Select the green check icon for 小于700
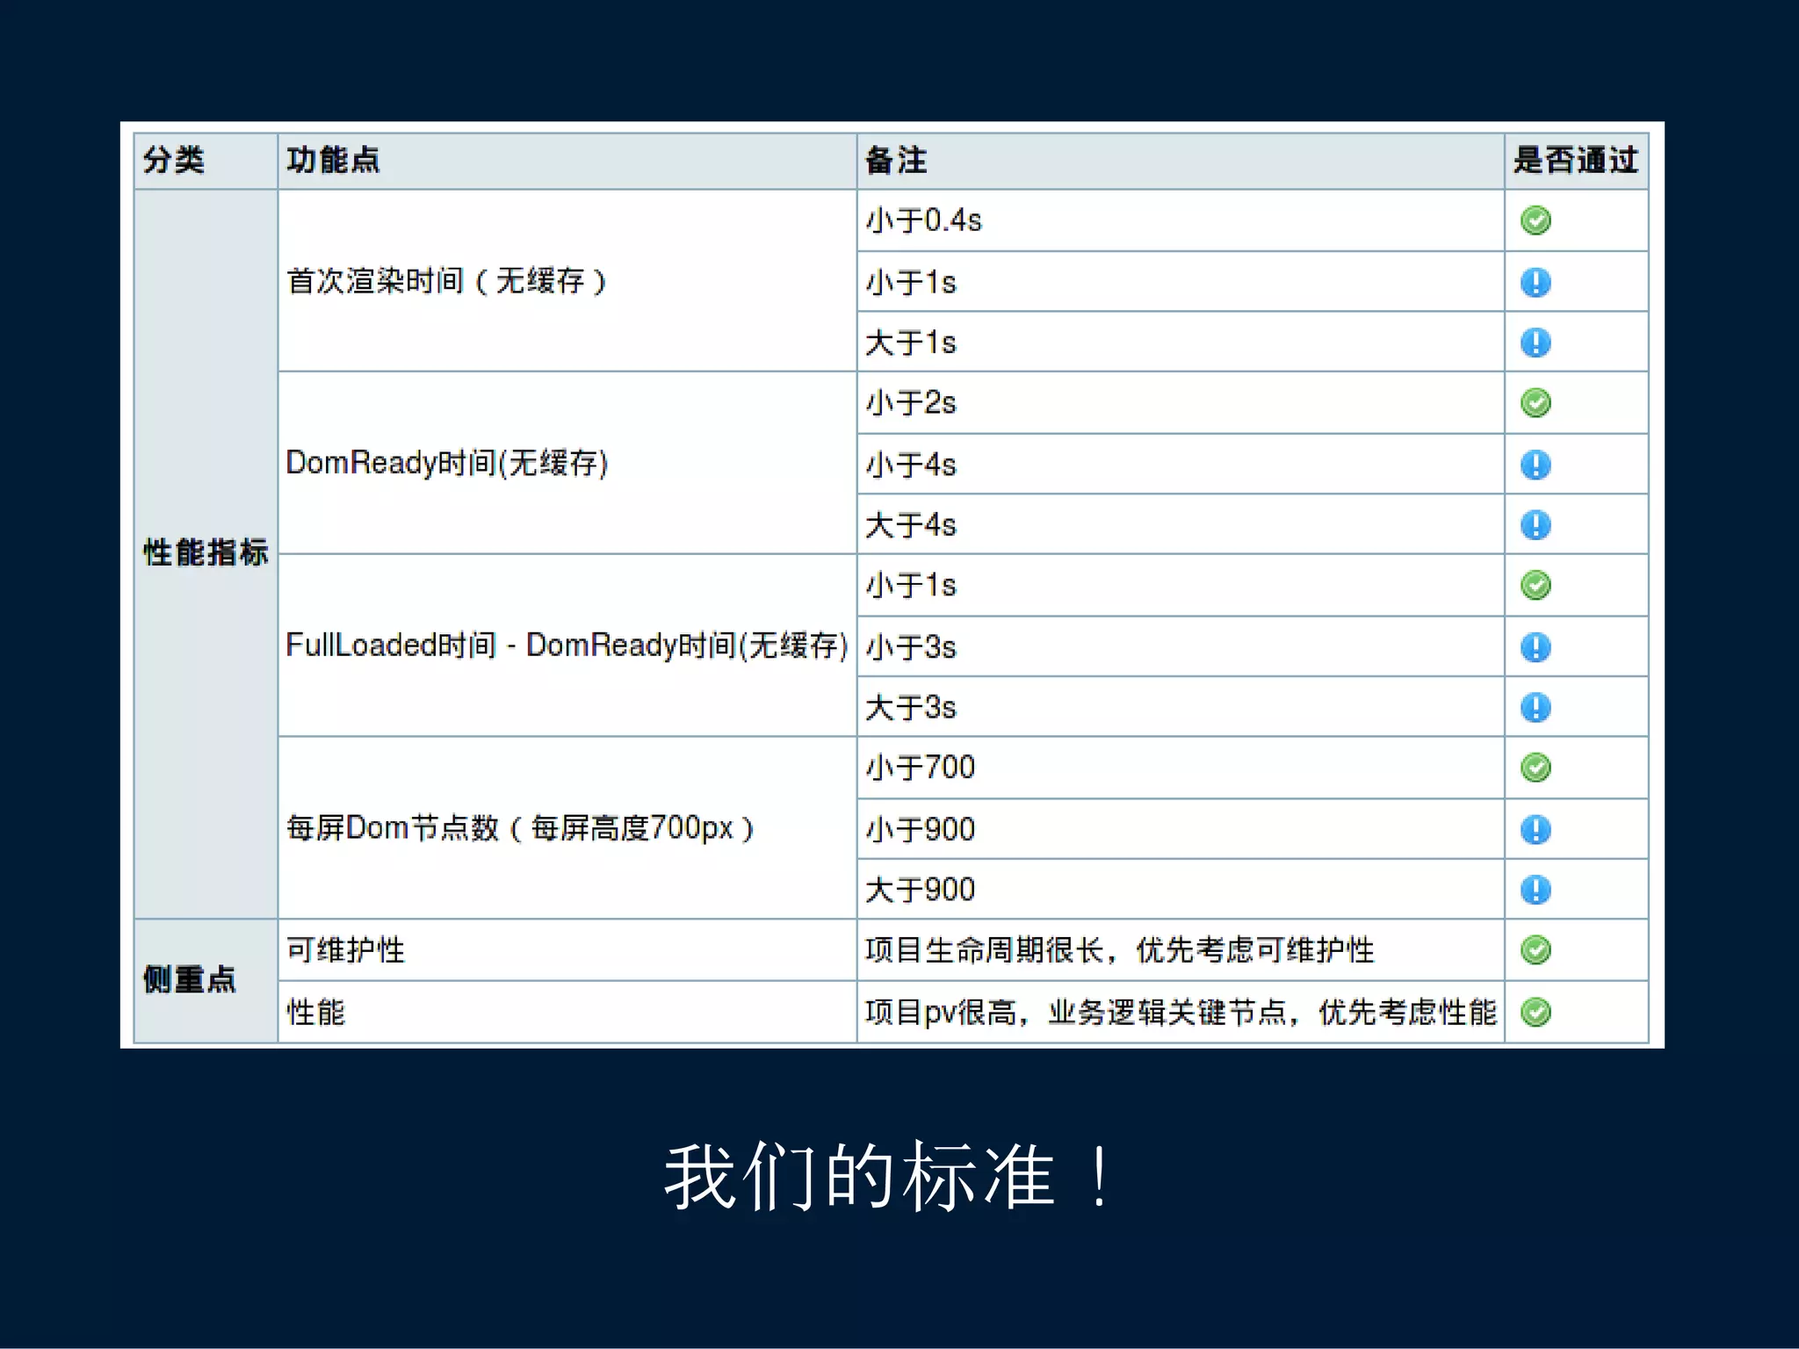The width and height of the screenshot is (1799, 1349). 1535,768
